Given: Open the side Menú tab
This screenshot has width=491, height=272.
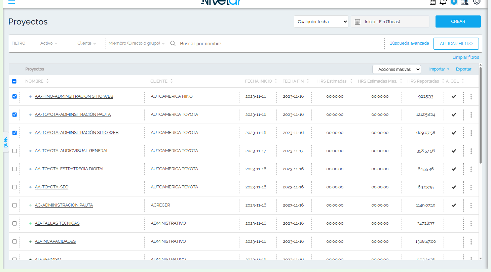Looking at the screenshot, I should coord(6,142).
